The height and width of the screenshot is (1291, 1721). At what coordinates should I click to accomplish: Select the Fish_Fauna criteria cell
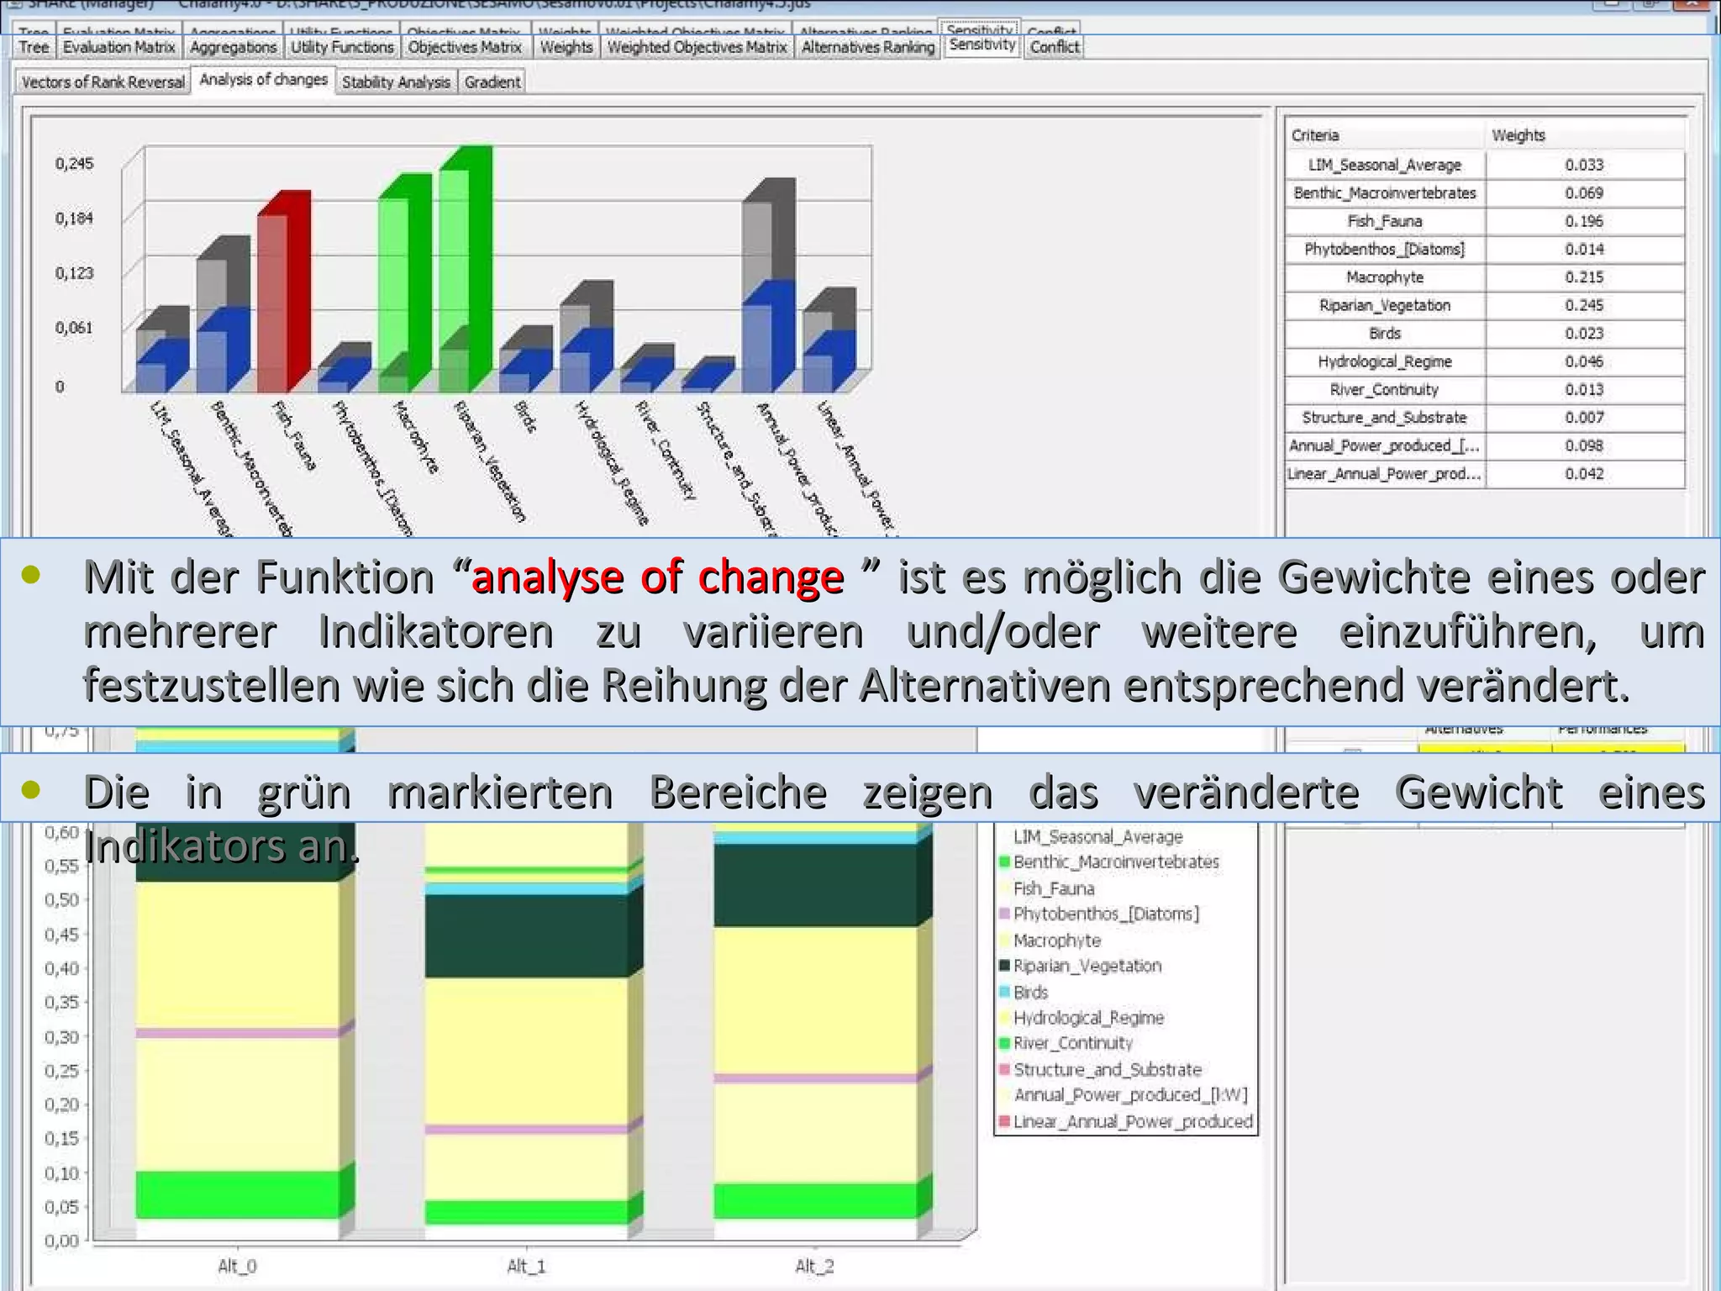1385,221
